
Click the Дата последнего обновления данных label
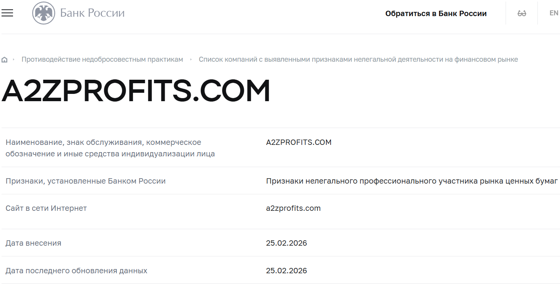[77, 270]
